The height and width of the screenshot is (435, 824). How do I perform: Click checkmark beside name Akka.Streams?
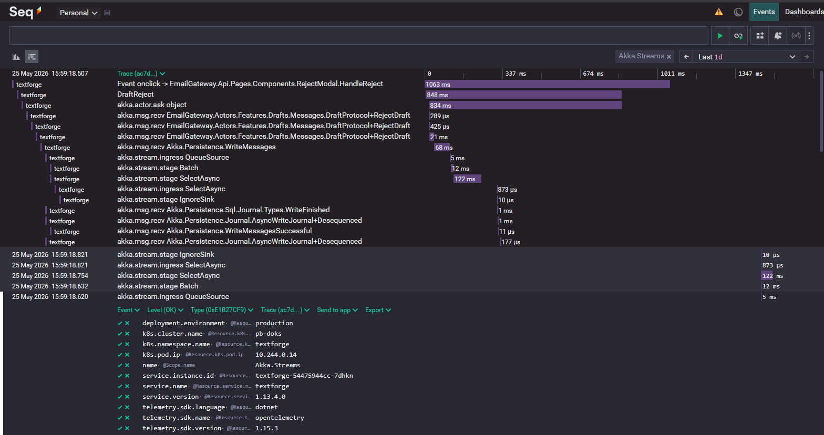pos(120,365)
